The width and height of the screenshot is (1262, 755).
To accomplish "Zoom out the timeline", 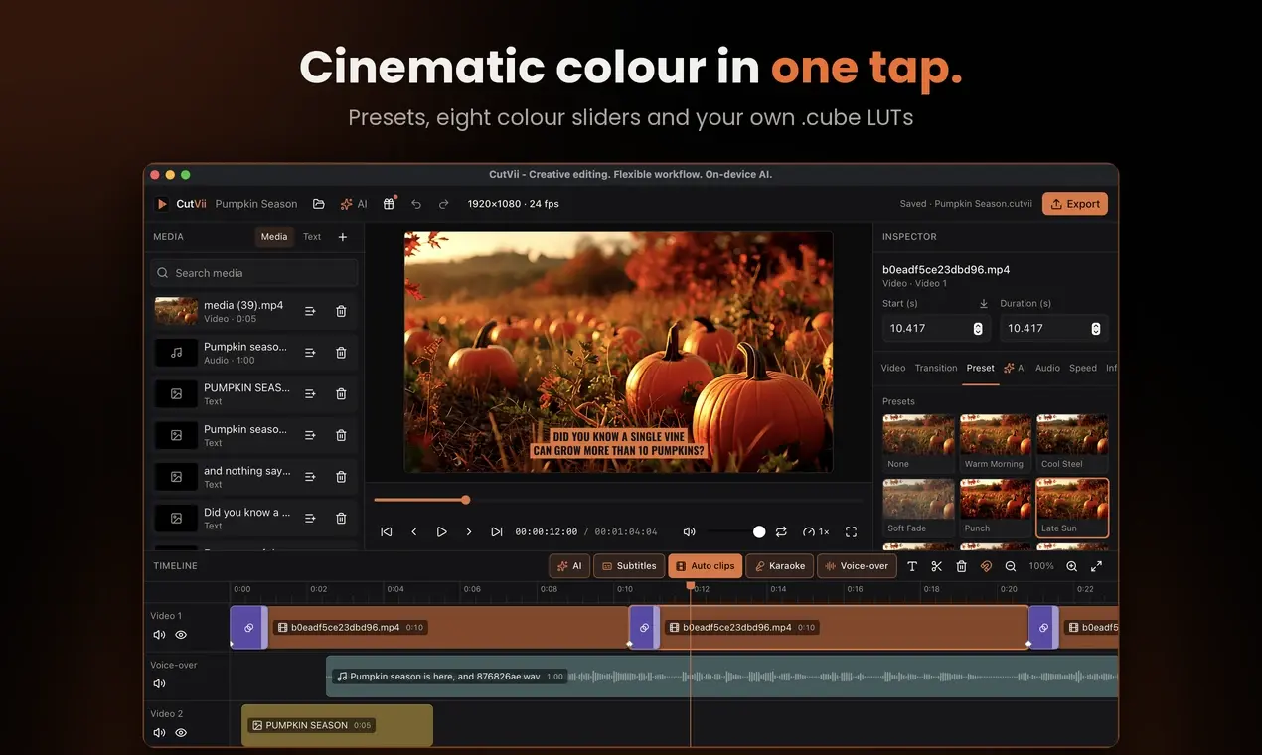I will 1011,566.
